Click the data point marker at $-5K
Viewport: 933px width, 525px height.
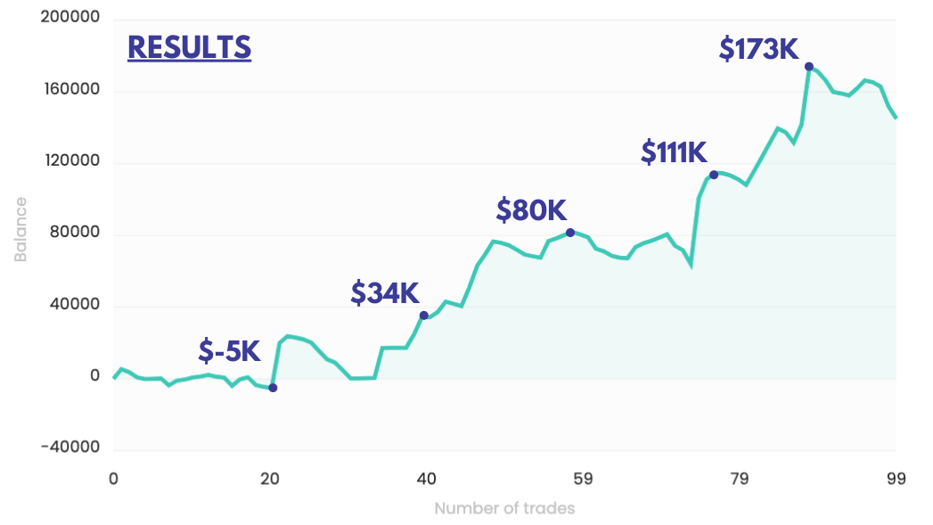273,388
